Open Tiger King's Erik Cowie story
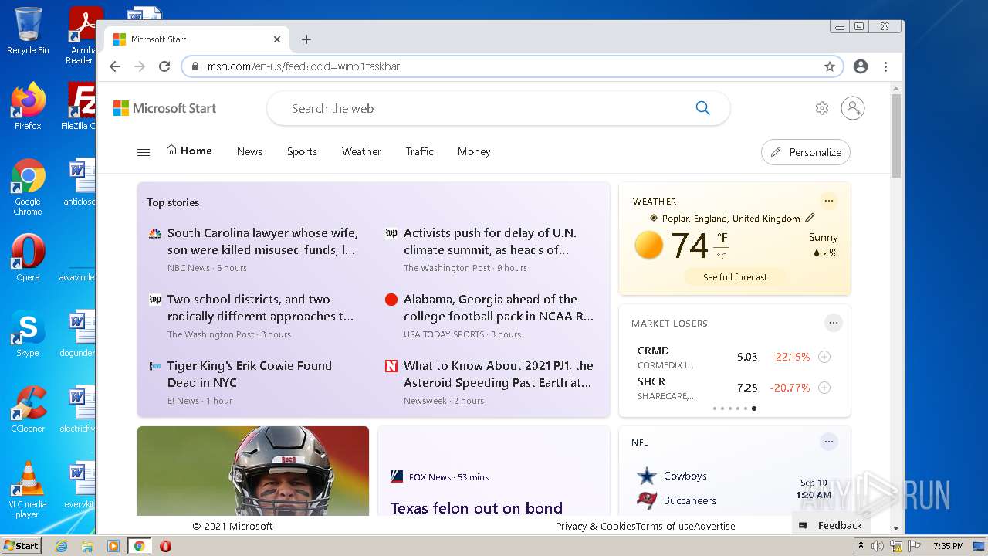 coord(249,374)
